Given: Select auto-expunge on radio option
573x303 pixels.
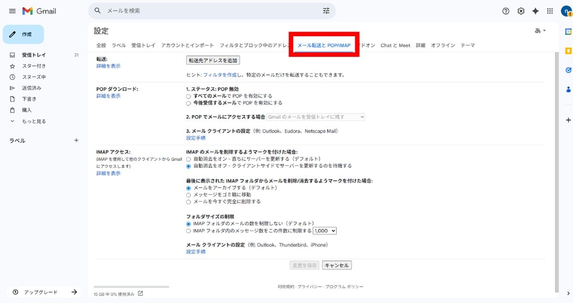Looking at the screenshot, I should [189, 158].
